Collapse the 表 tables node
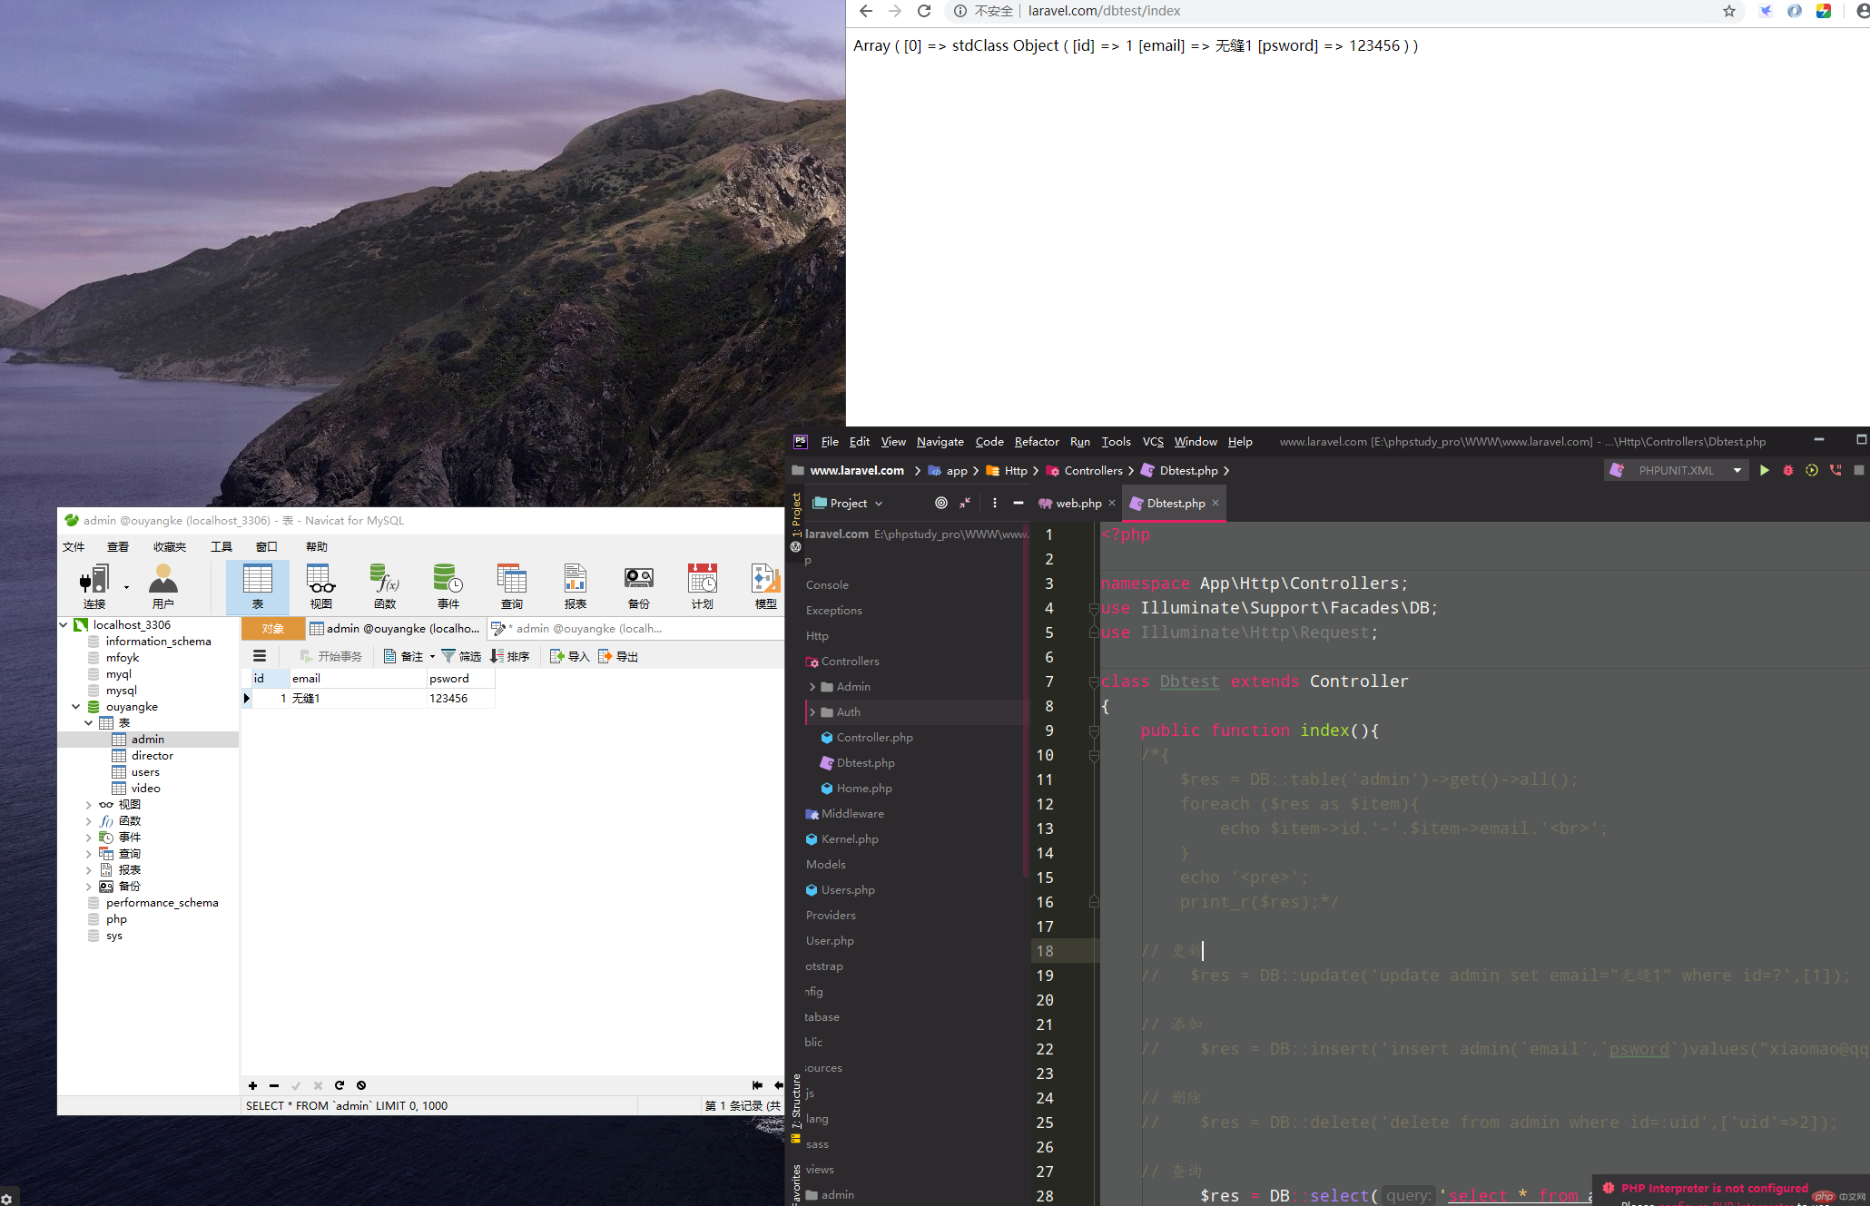Screen dimensions: 1870x1206 click(x=89, y=722)
